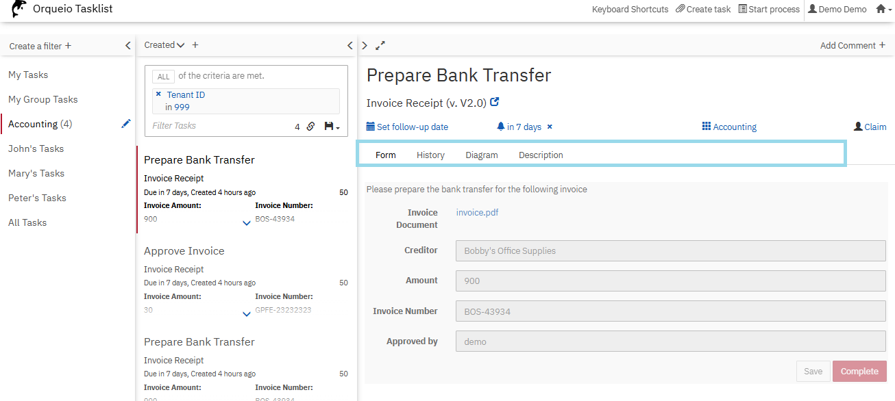This screenshot has width=895, height=401.
Task: Maximize the task detail view
Action: click(380, 46)
